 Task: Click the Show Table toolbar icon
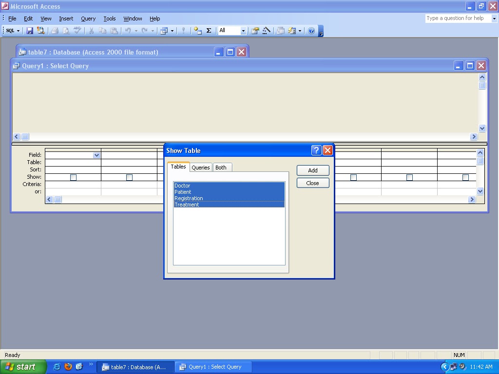[x=198, y=31]
